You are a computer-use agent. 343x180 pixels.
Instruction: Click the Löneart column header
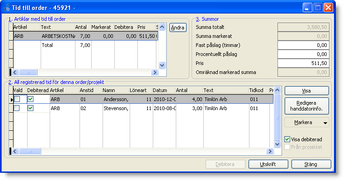pos(141,90)
